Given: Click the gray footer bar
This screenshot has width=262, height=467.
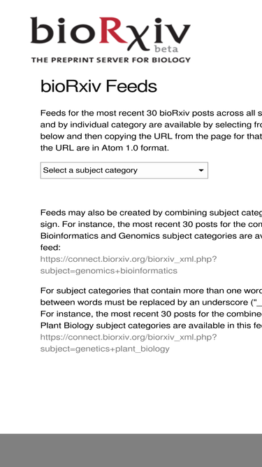Looking at the screenshot, I should pos(131,450).
